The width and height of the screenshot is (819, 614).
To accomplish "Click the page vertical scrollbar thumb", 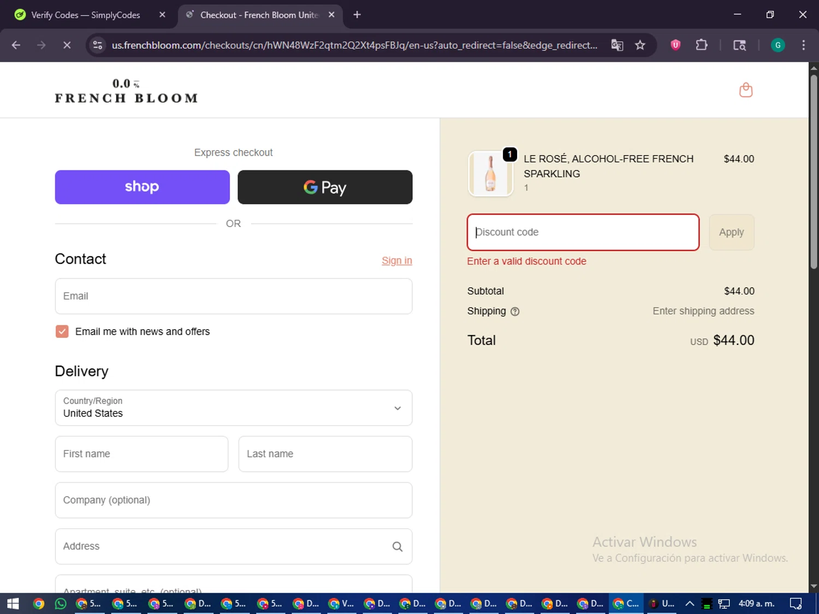I will coord(814,172).
